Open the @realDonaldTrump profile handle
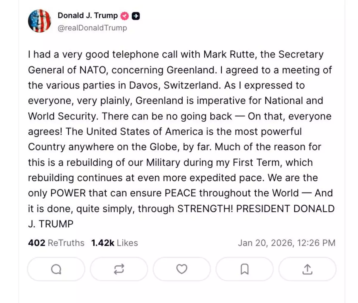Viewport: 358px width, 303px height. [x=92, y=28]
